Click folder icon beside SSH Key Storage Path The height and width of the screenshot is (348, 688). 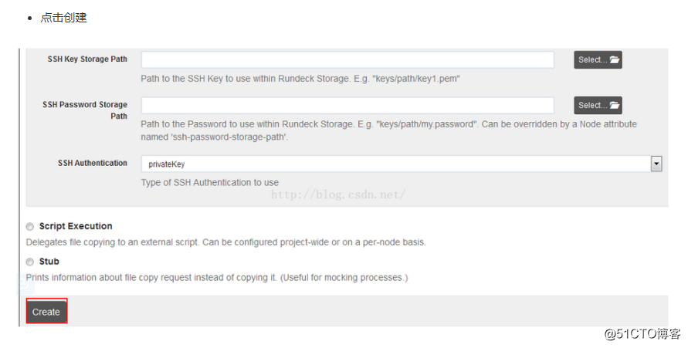[x=615, y=59]
